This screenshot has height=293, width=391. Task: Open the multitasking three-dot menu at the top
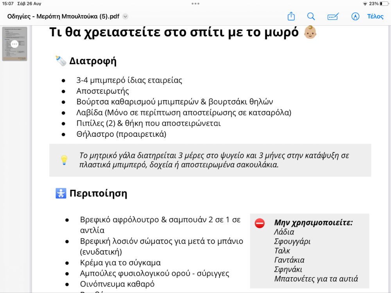(195, 4)
